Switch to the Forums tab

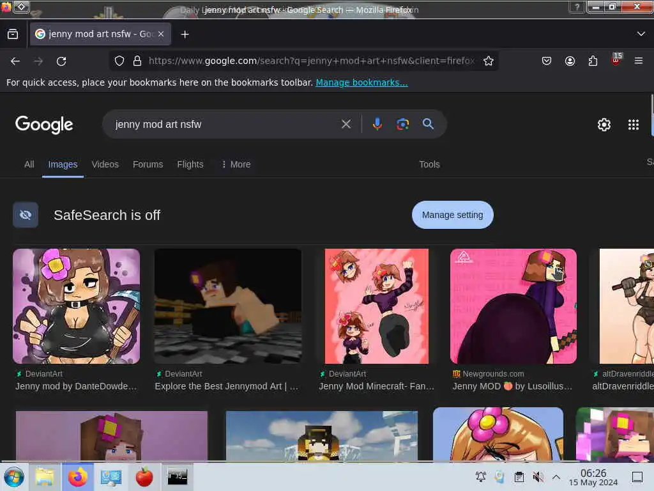pyautogui.click(x=148, y=164)
